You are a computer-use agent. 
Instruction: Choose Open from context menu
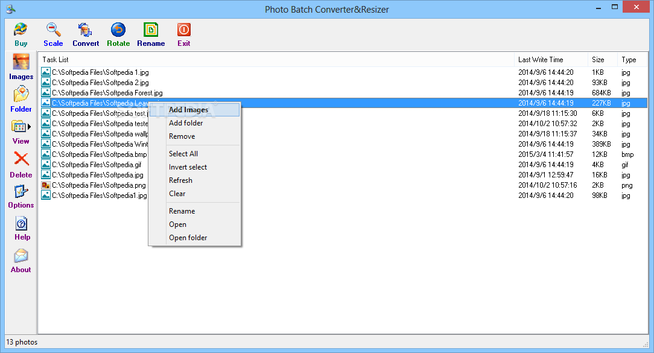194,225
